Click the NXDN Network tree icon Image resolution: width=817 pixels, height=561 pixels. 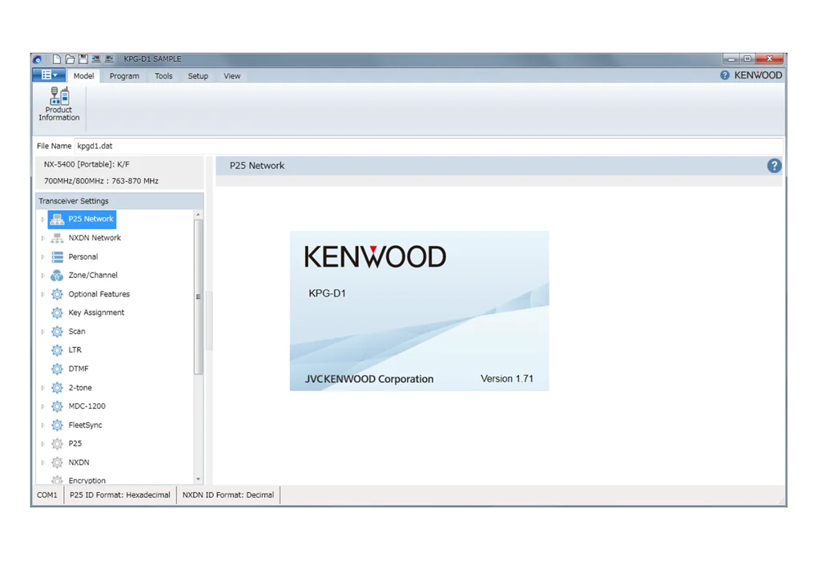[x=57, y=238]
